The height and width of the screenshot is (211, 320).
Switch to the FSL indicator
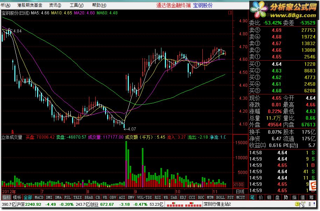(x=67, y=197)
